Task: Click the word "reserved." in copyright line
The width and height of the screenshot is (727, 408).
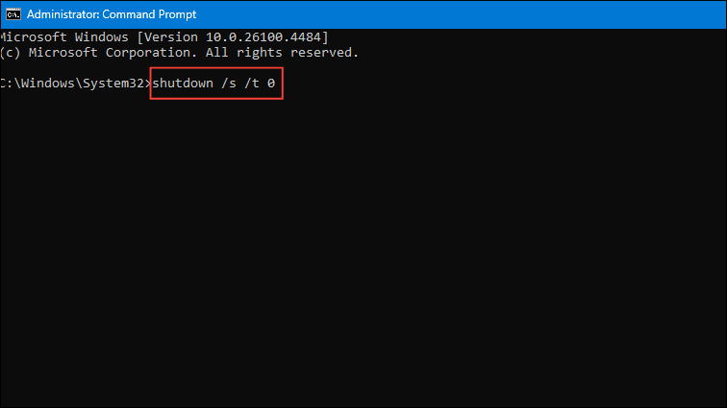Action: (x=325, y=53)
